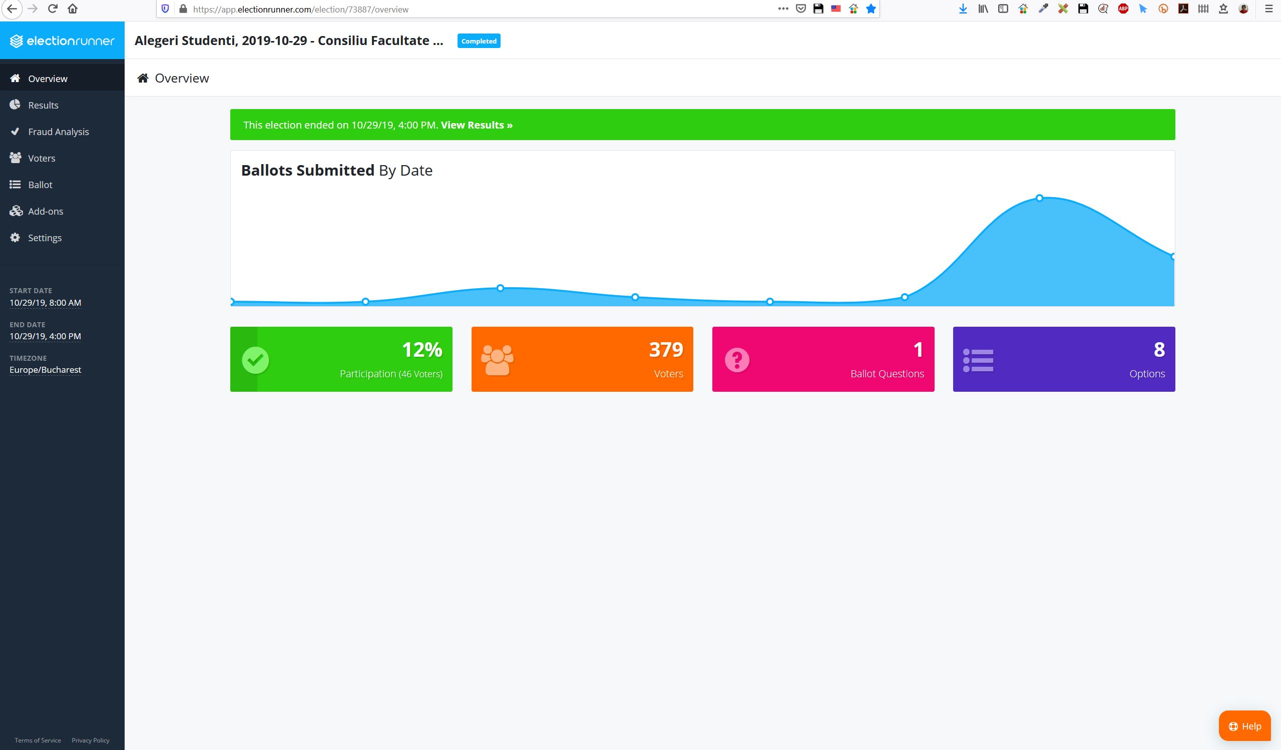Open the Ballot list menu item
This screenshot has width=1281, height=750.
[62, 185]
